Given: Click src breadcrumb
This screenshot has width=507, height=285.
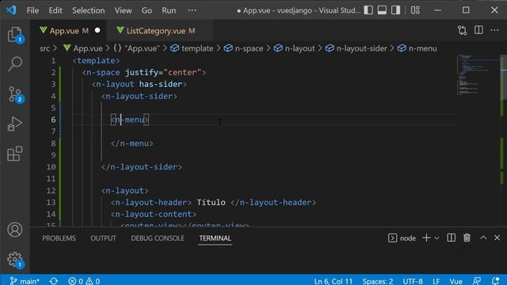Looking at the screenshot, I should tap(44, 48).
